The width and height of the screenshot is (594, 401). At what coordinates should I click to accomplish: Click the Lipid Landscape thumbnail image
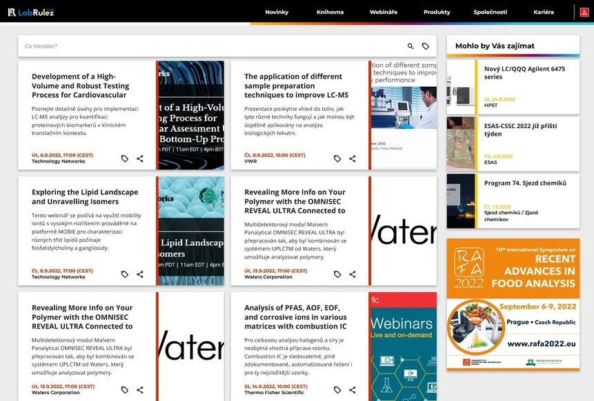(x=191, y=231)
